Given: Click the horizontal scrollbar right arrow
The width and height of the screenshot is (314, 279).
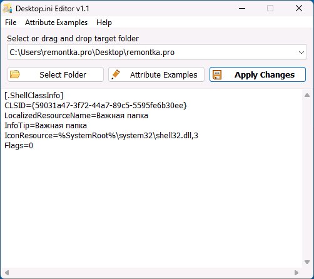Looking at the screenshot, I should [296, 273].
